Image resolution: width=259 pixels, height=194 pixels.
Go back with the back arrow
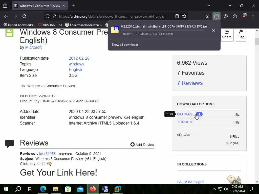[6, 16]
